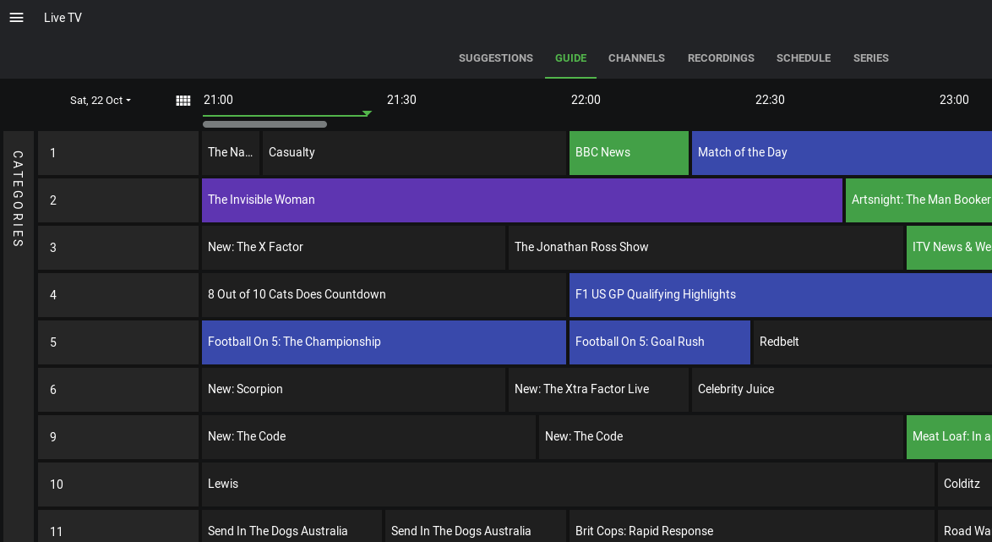Open Lewis on channel 10
This screenshot has height=542, width=992.
568,484
